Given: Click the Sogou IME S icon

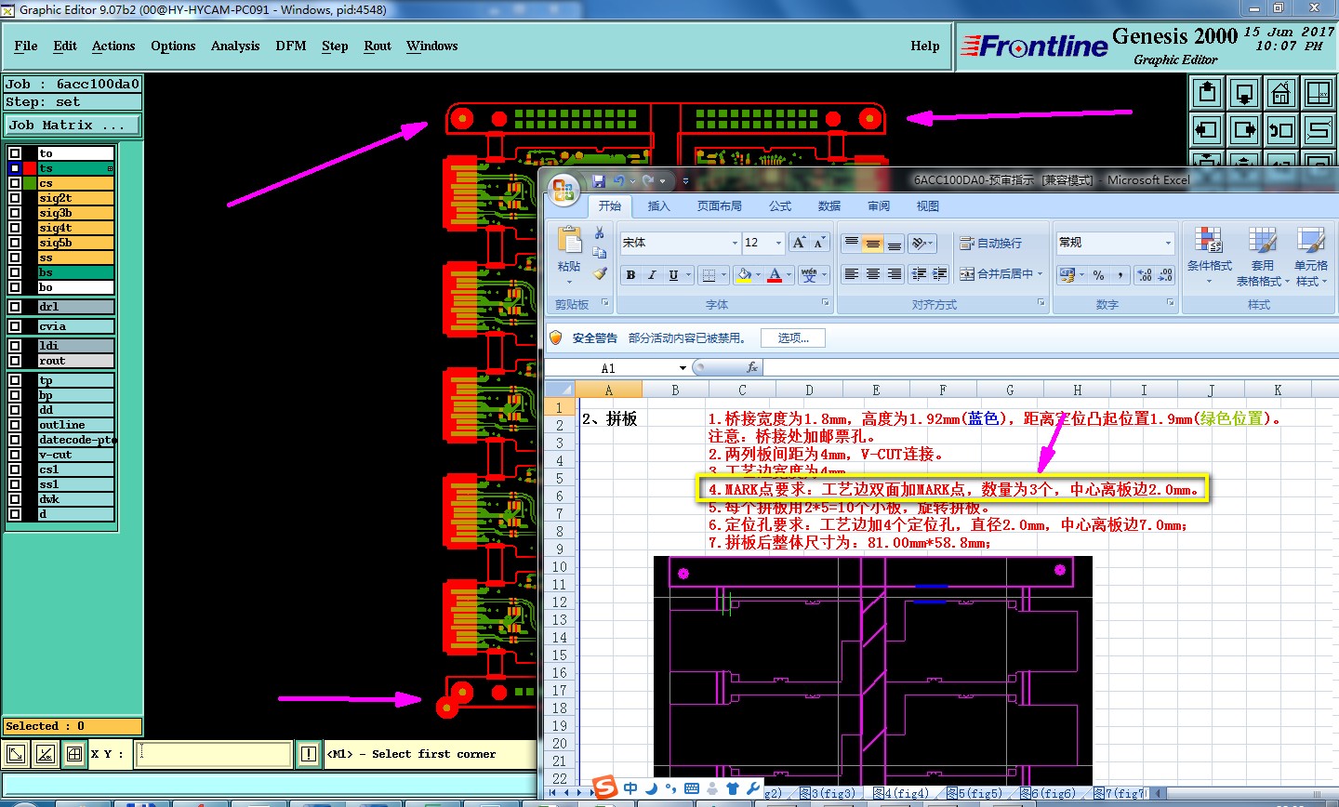Looking at the screenshot, I should (605, 787).
